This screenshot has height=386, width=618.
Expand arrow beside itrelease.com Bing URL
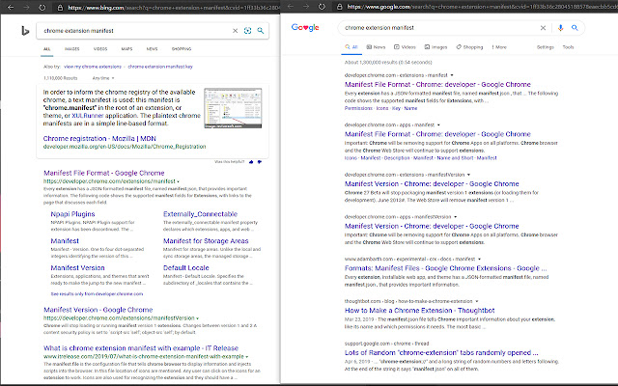[247, 357]
